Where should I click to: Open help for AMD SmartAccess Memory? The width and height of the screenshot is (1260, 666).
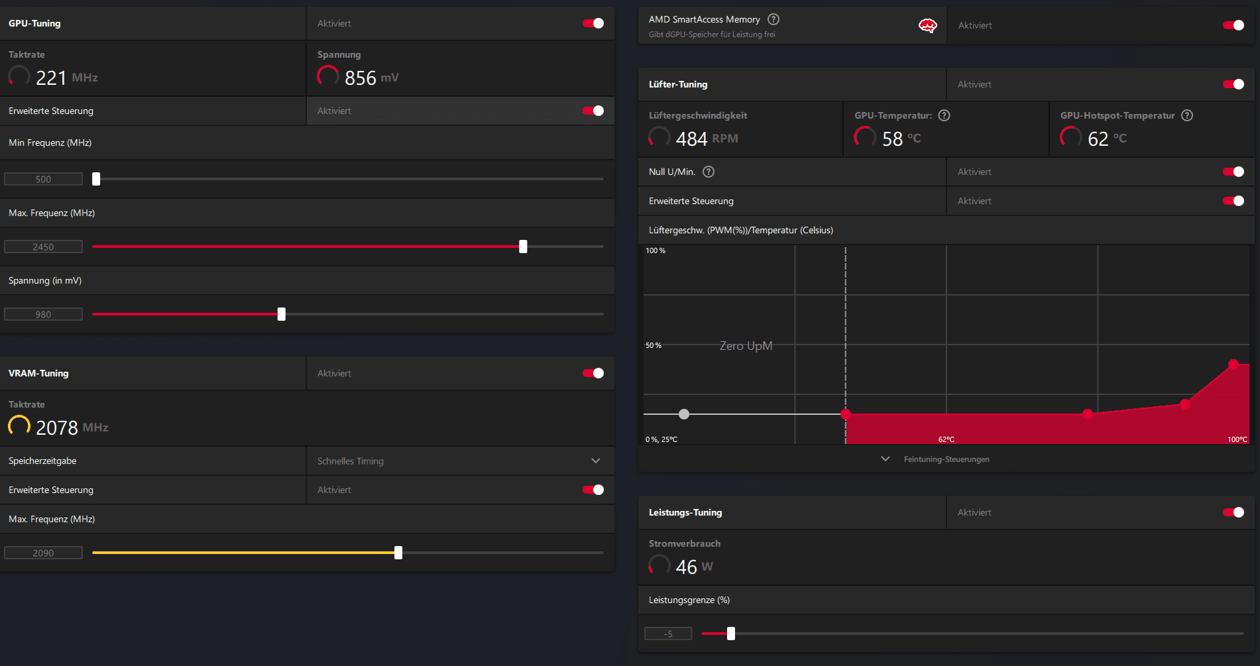[773, 19]
